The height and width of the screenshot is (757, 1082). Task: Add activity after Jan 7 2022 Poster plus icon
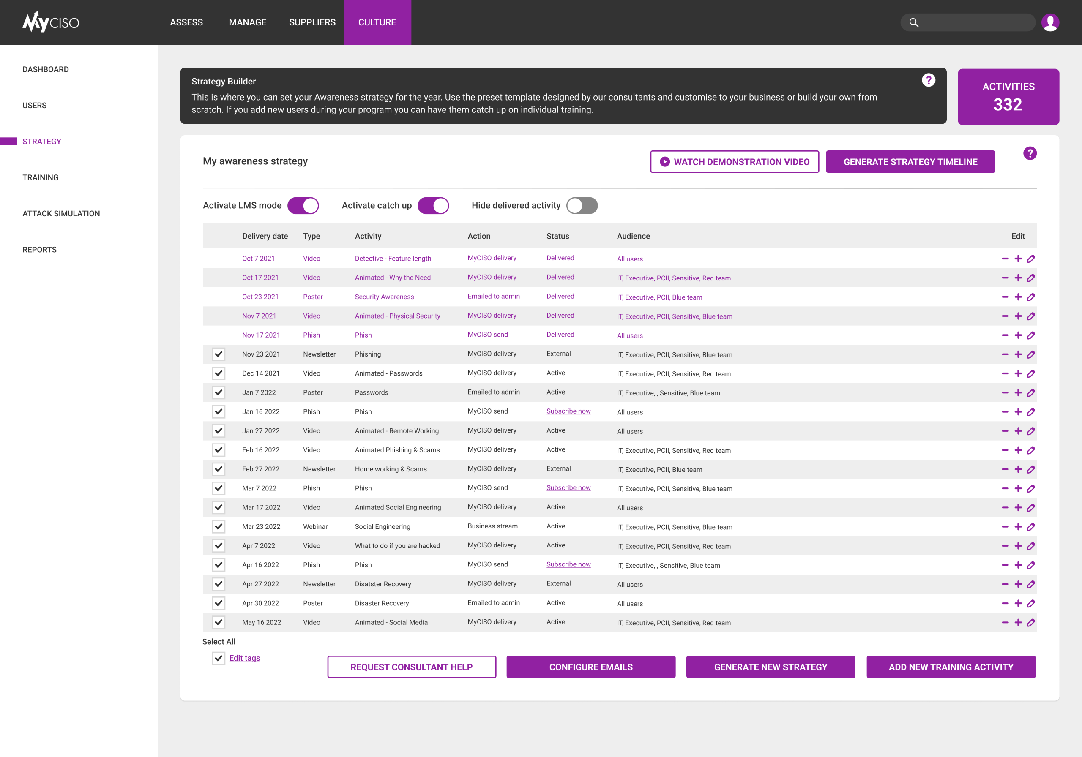tap(1018, 393)
